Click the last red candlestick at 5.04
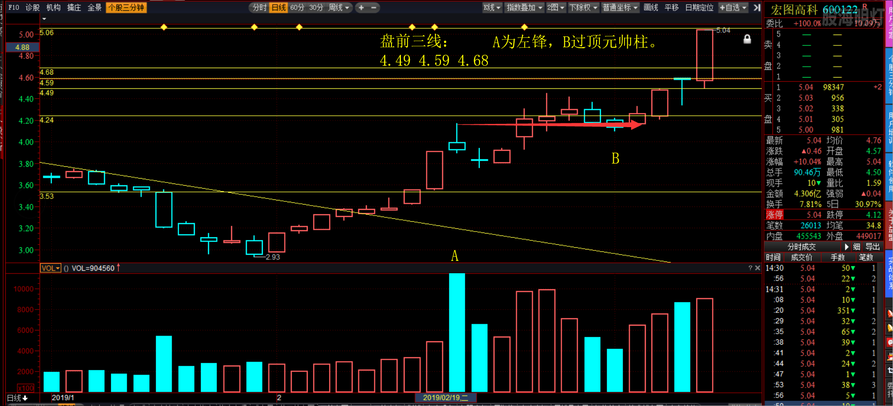 (704, 55)
